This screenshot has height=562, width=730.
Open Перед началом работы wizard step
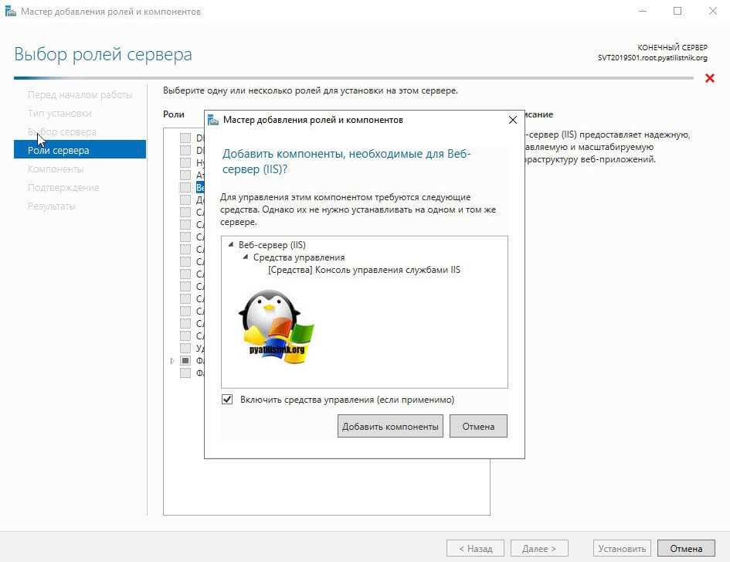point(80,94)
